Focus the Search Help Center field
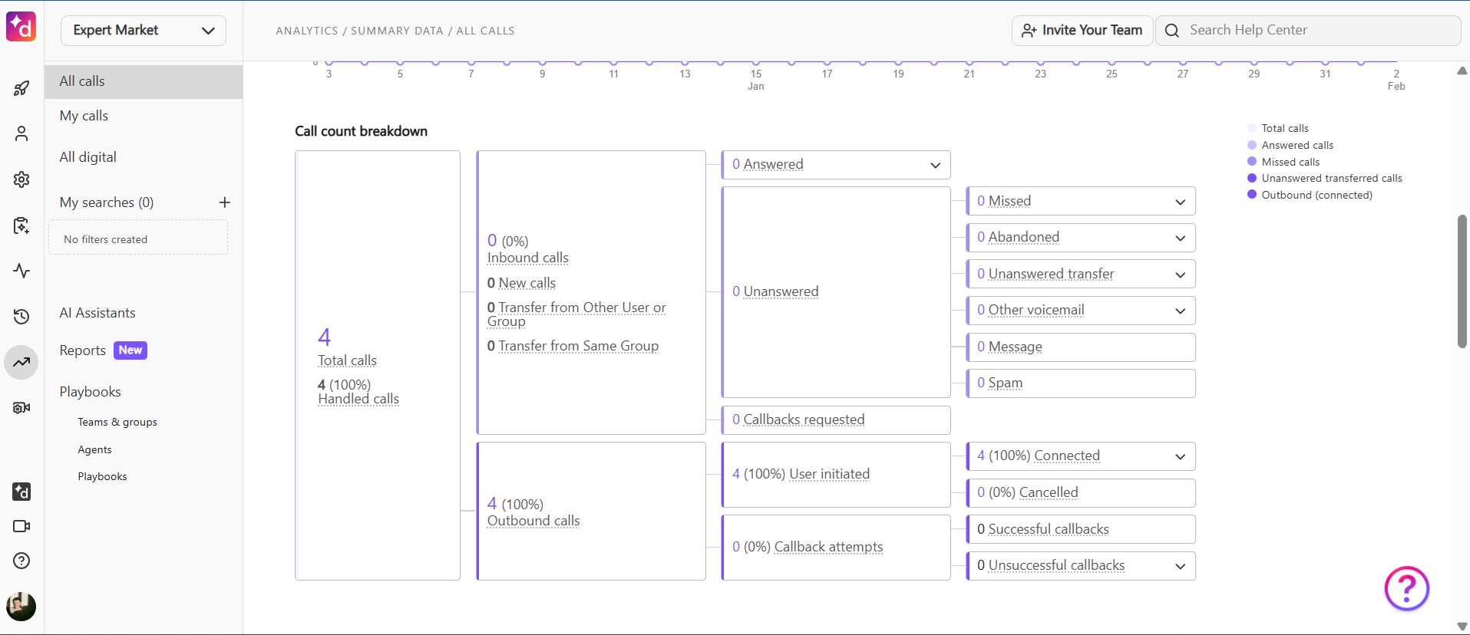Image resolution: width=1470 pixels, height=635 pixels. pos(1308,31)
